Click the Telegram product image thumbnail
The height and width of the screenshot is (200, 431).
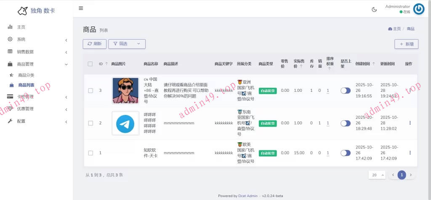coord(125,123)
